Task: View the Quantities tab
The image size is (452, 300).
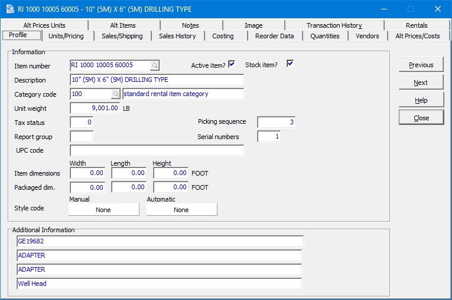Action: (x=325, y=36)
